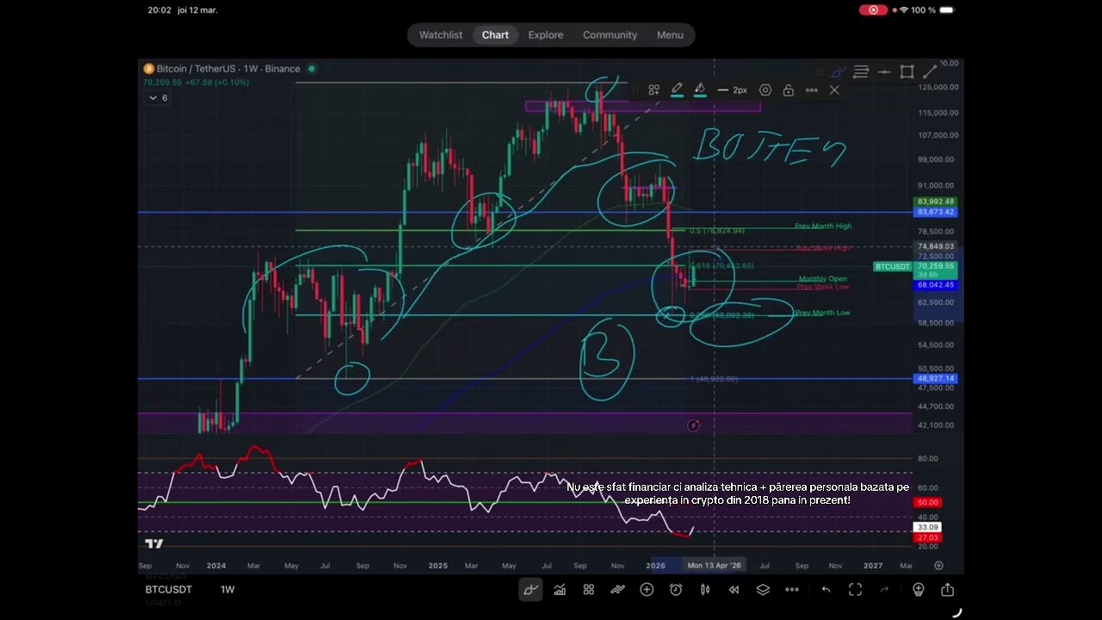Switch to the Watchlist tab
The height and width of the screenshot is (620, 1102).
(441, 34)
